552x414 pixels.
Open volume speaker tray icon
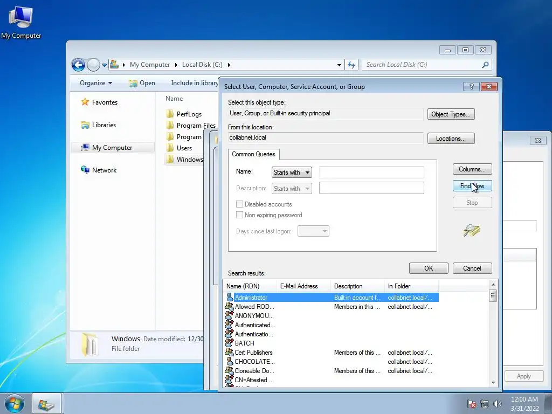pos(498,404)
